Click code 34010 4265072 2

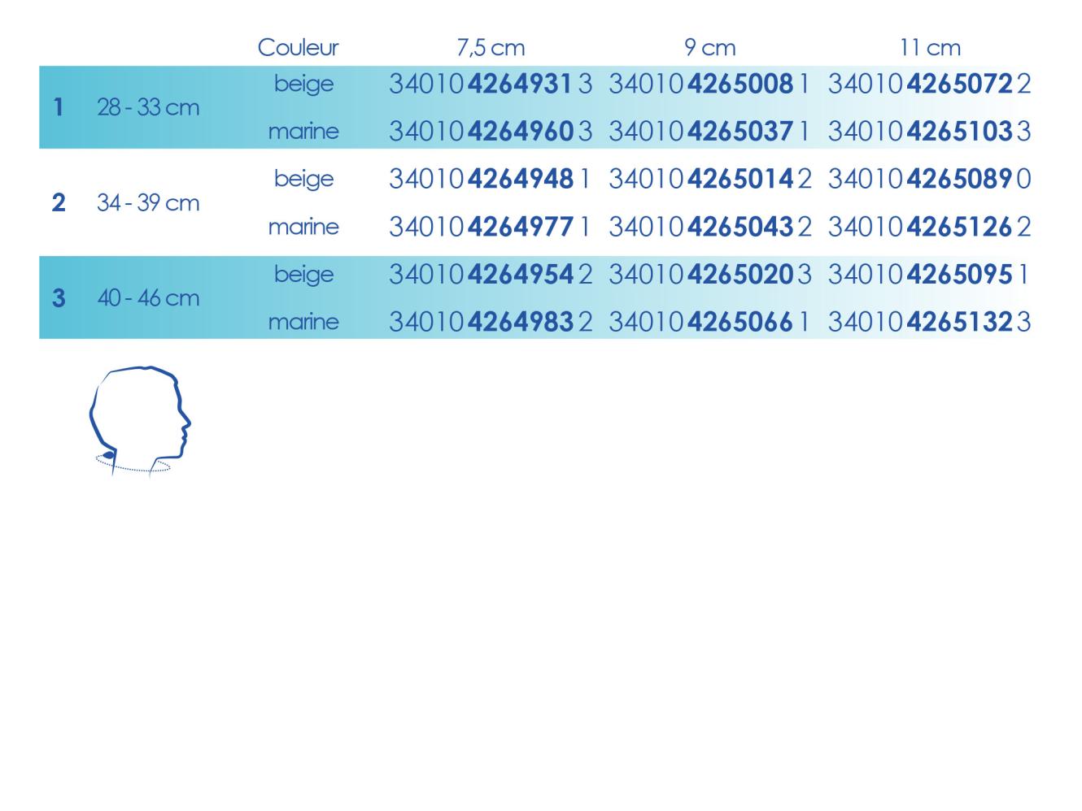[929, 84]
